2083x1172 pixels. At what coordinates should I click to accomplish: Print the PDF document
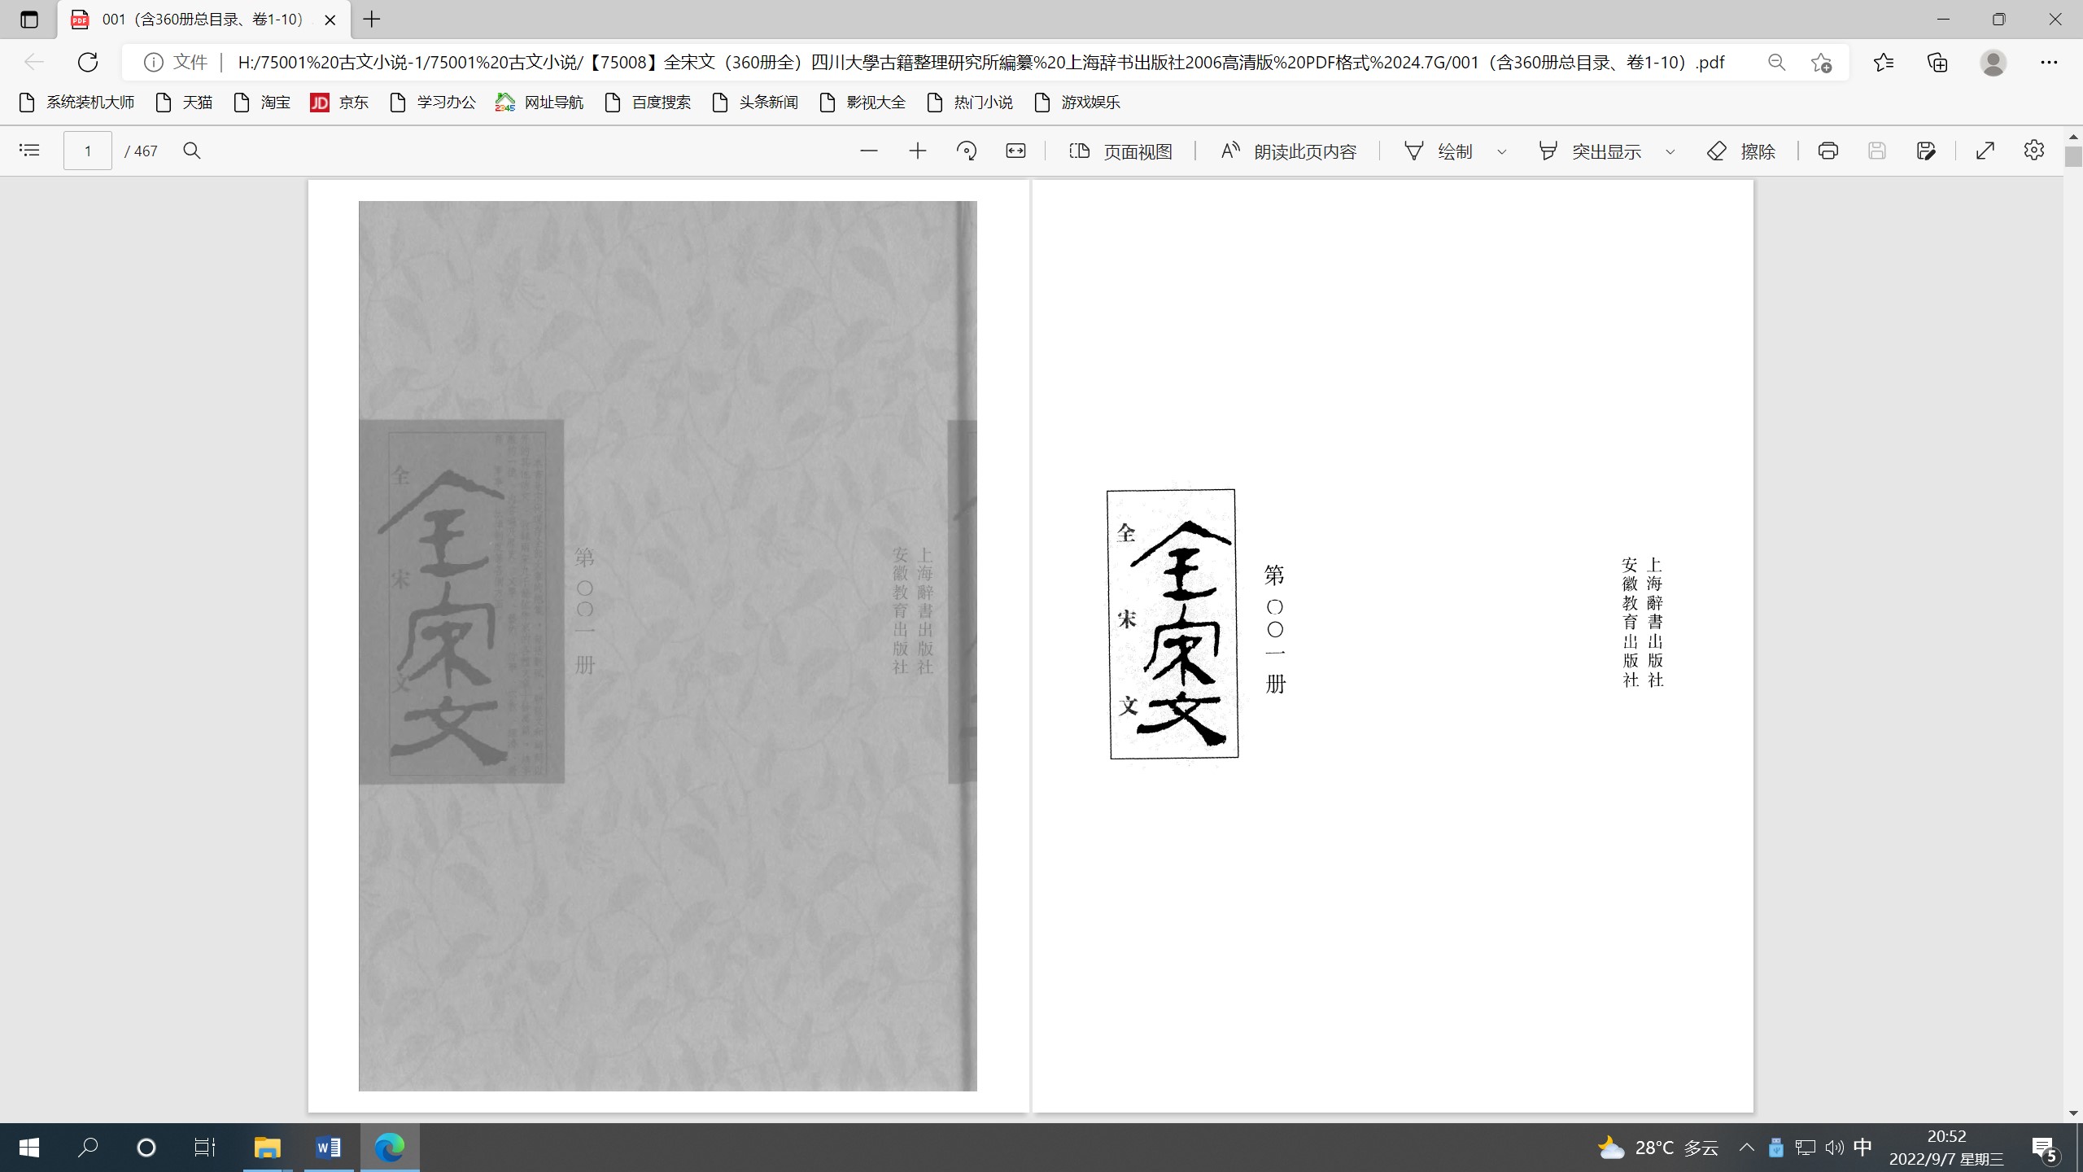coord(1828,151)
